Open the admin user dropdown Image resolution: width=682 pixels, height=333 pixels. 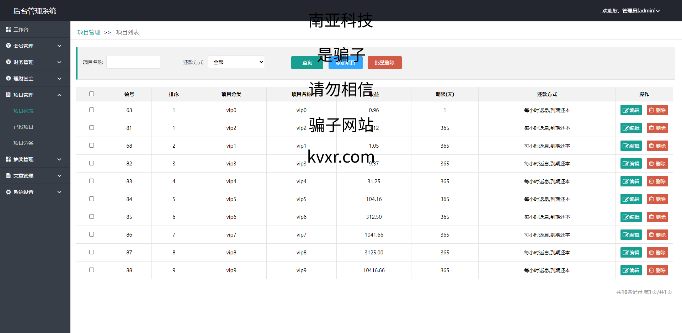tap(631, 11)
